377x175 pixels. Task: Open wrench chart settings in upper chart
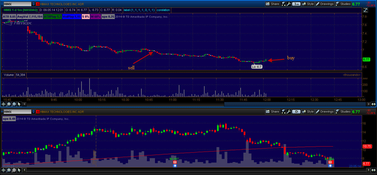(289, 4)
